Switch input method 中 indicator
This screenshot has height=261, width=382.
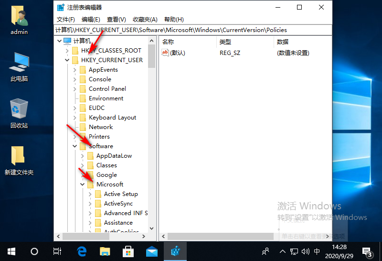(x=317, y=251)
